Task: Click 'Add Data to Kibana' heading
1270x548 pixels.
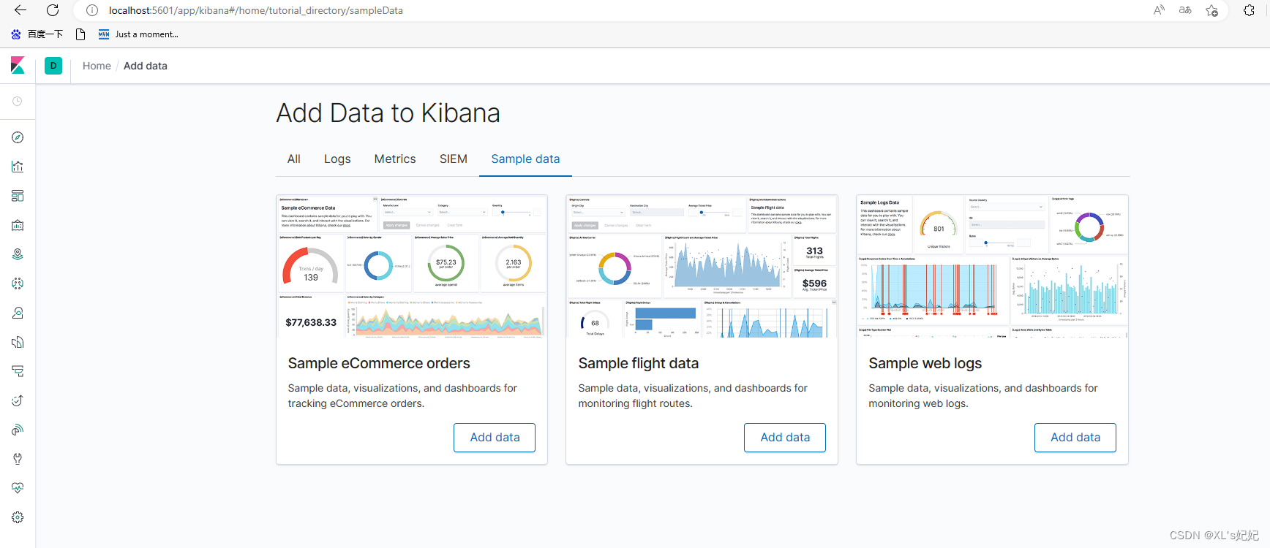Action: pyautogui.click(x=388, y=113)
